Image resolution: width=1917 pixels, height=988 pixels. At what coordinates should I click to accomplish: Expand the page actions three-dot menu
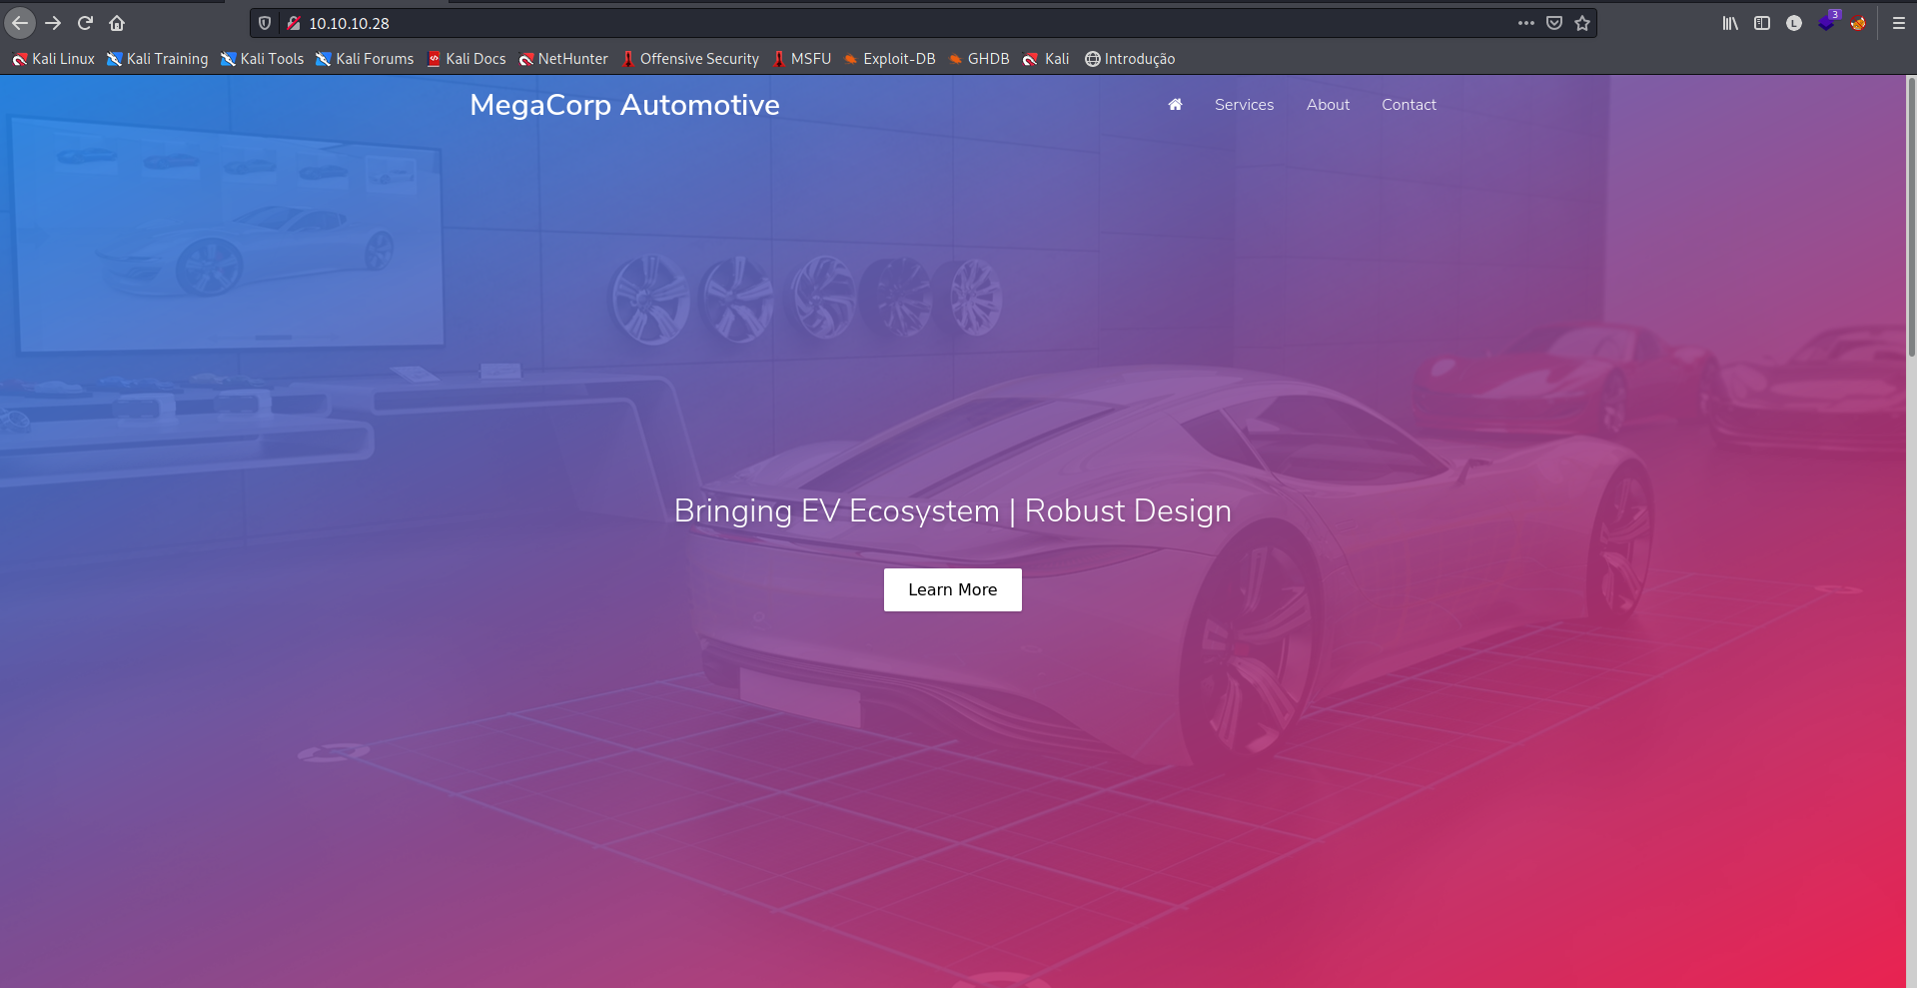1525,23
